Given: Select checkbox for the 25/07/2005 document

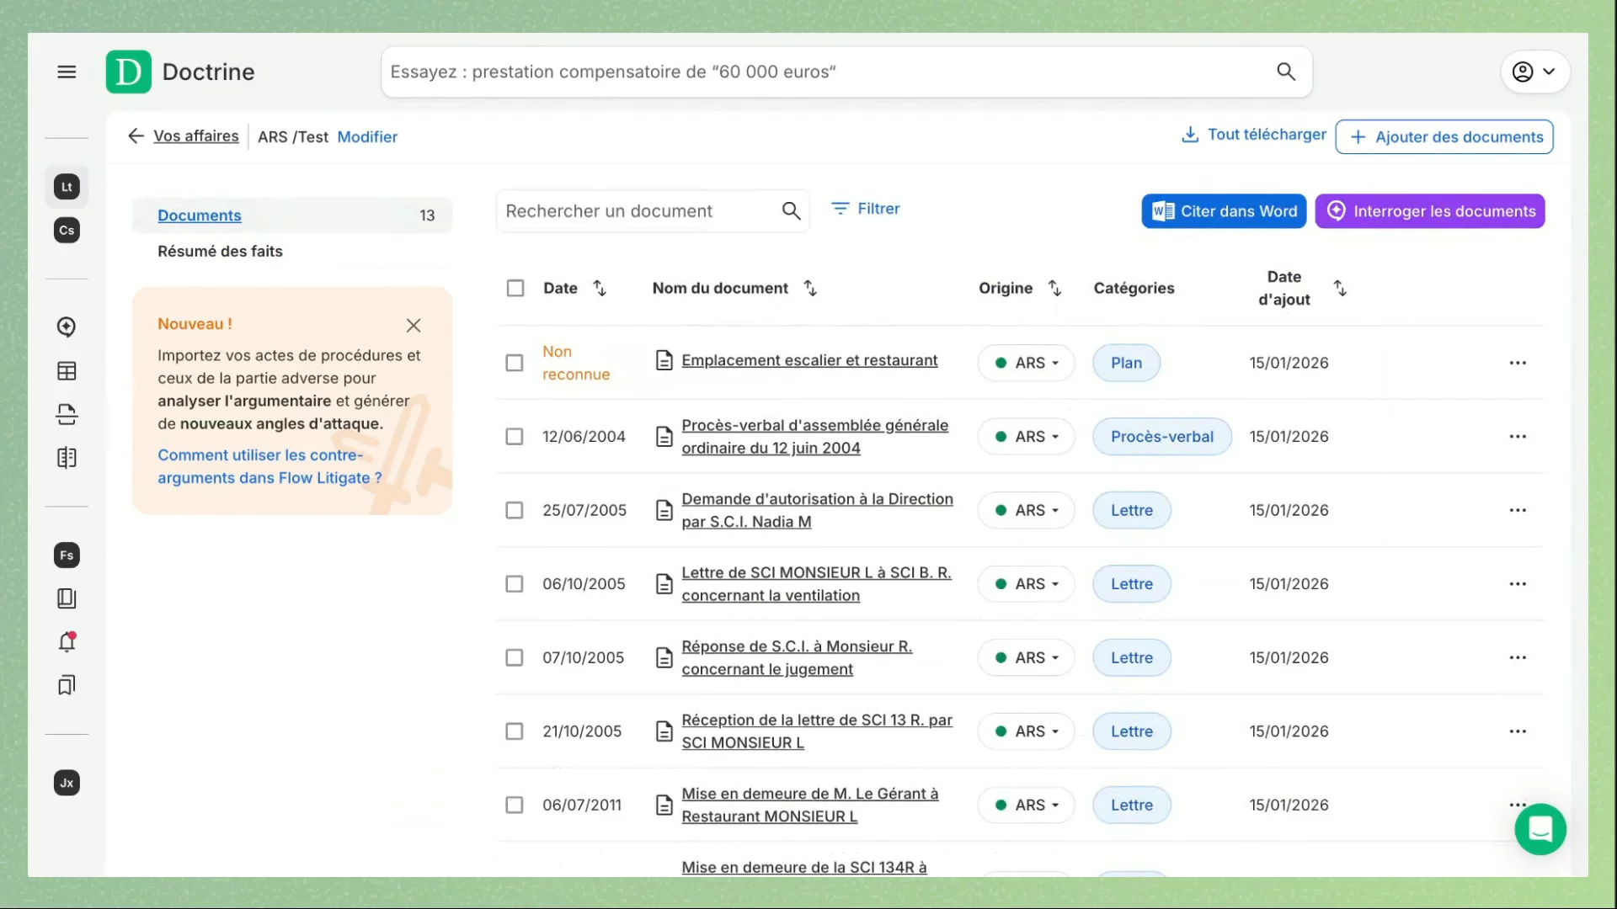Looking at the screenshot, I should coord(515,511).
